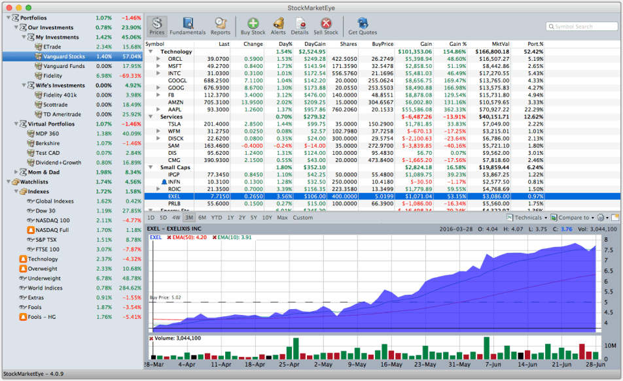The height and width of the screenshot is (381, 623).
Task: Click the Sell Stock red icon
Action: point(326,24)
